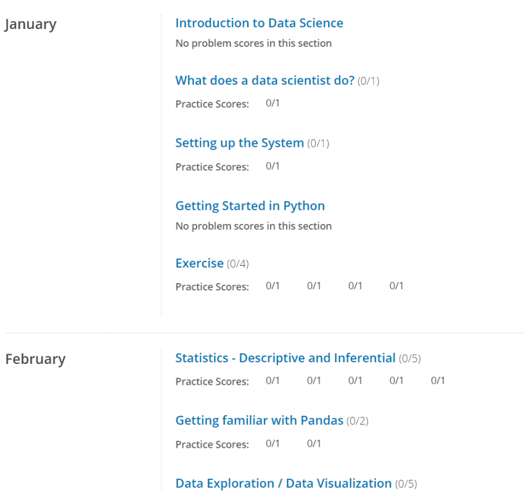Image resolution: width=524 pixels, height=491 pixels.
Task: Open the Setting up the System section
Action: coord(240,142)
